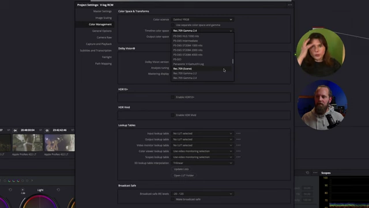Select clip number 05 badge
Image resolution: width=369 pixels, height=208 pixels.
47,131
